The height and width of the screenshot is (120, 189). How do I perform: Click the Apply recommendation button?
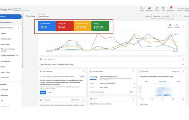(43, 93)
